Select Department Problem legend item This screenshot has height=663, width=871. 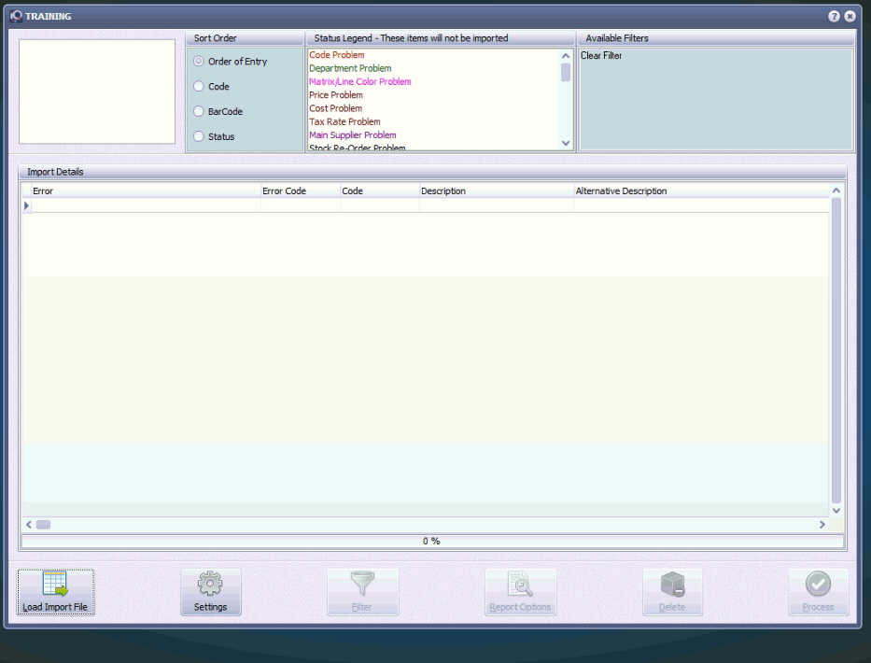pyautogui.click(x=350, y=68)
